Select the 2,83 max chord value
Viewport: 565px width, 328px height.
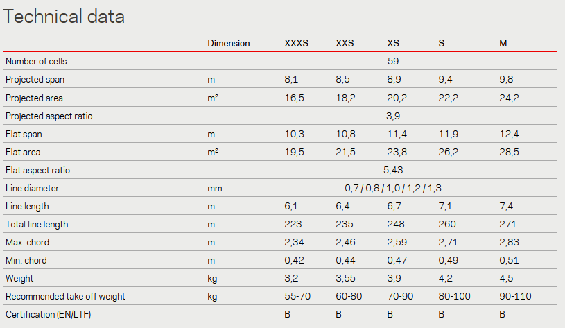[509, 242]
